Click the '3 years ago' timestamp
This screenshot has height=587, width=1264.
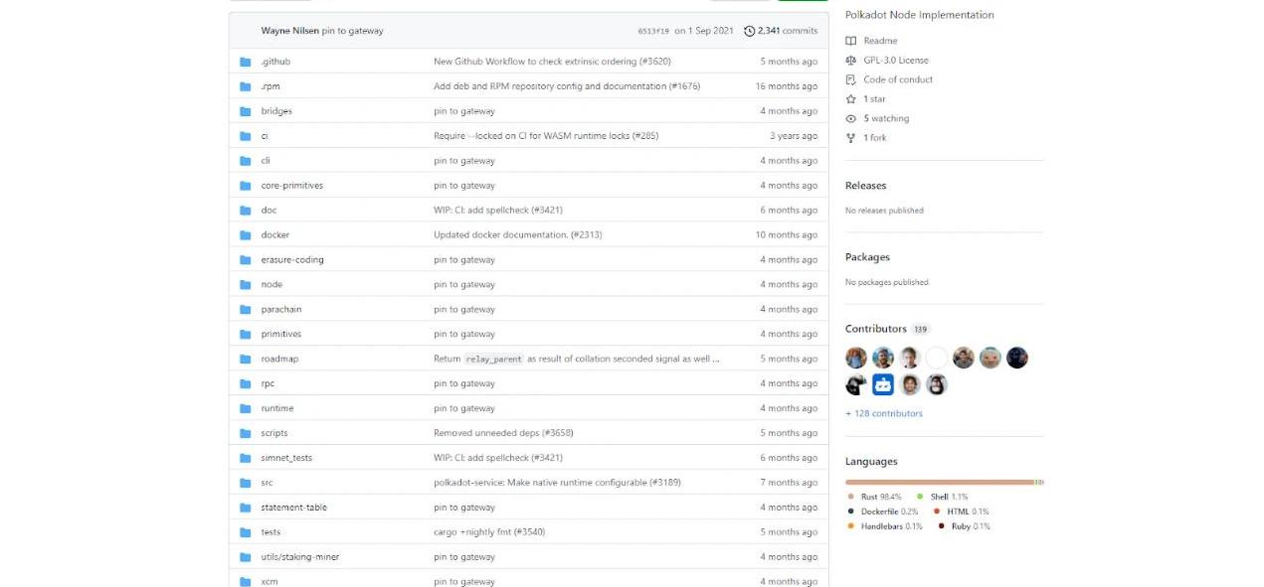point(794,136)
